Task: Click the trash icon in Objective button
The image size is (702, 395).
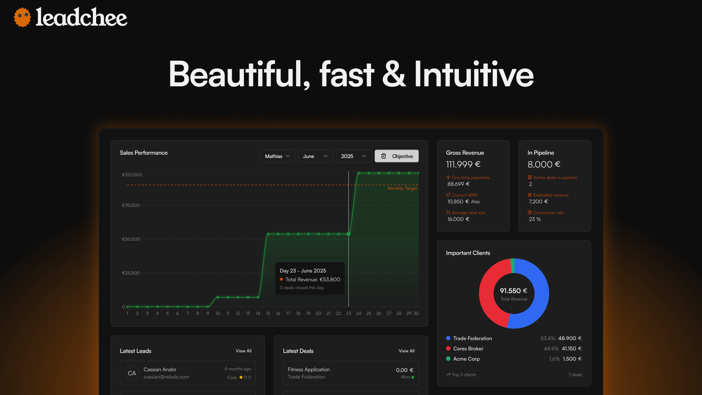Action: (x=384, y=156)
